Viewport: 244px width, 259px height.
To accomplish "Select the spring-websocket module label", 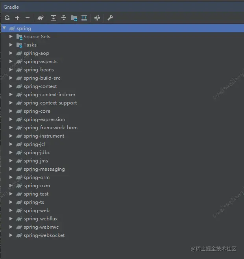I will [x=44, y=235].
